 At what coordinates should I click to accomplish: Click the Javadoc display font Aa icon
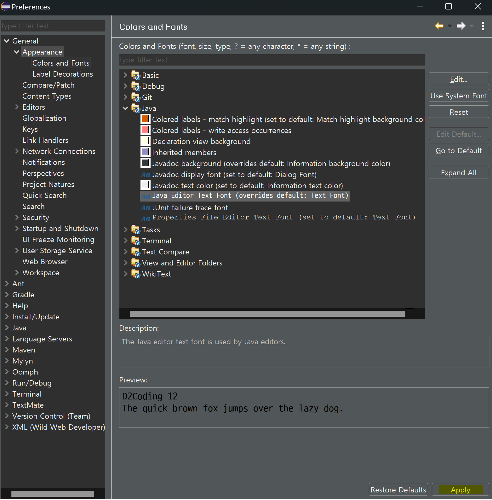click(146, 175)
